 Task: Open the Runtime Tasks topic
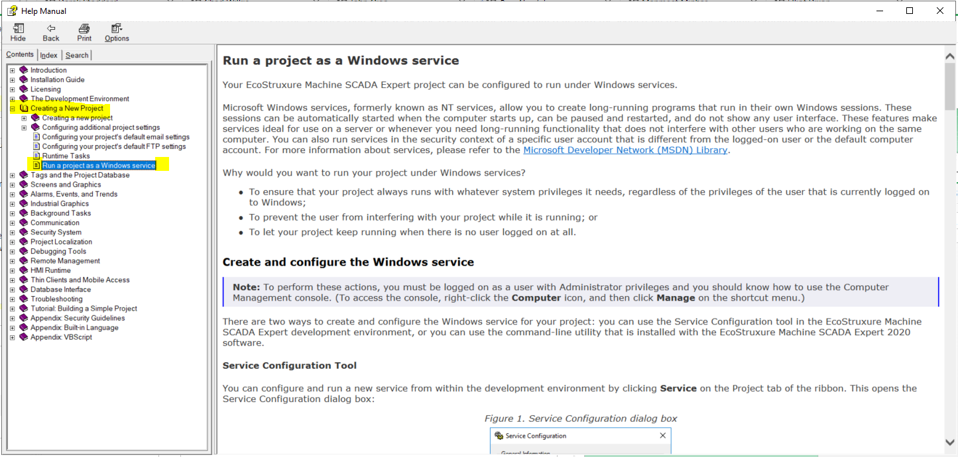tap(66, 156)
